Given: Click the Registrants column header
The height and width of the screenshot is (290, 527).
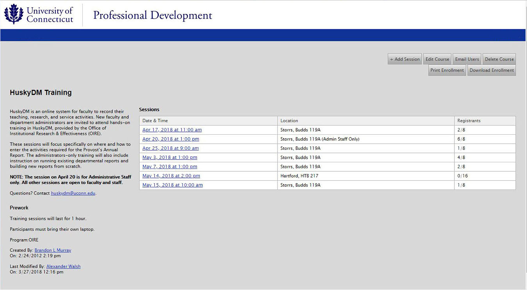Looking at the screenshot, I should pyautogui.click(x=469, y=121).
